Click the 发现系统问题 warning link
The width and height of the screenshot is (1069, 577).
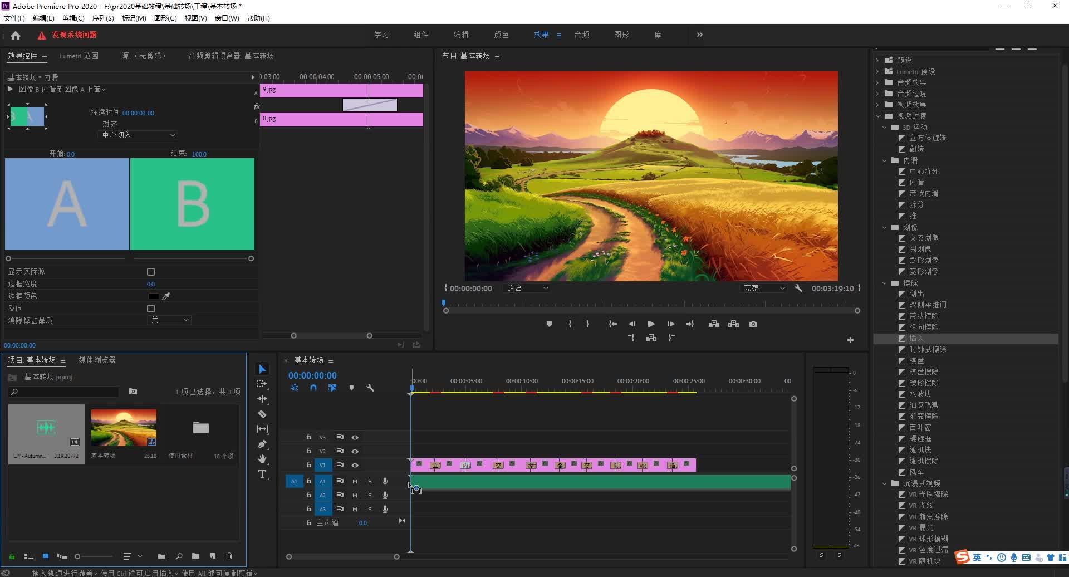click(74, 35)
